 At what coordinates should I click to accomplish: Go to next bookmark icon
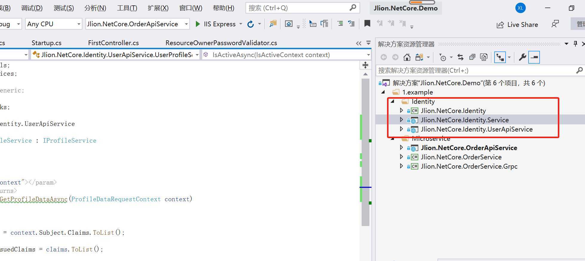click(391, 23)
